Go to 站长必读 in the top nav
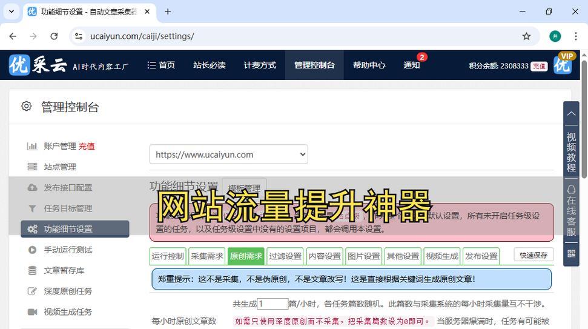 coord(210,65)
